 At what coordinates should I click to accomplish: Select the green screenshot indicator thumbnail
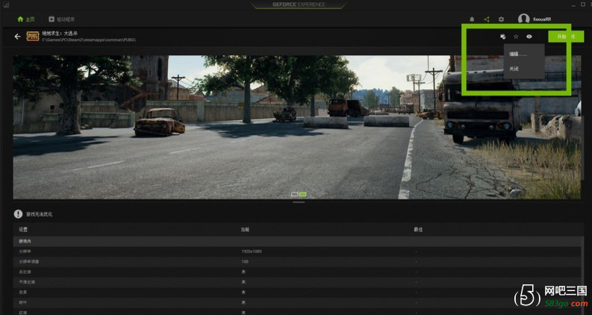(x=303, y=195)
